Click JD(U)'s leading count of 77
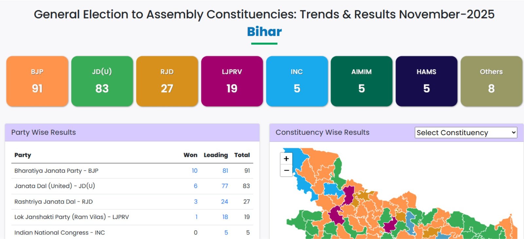Viewport: 524px width, 239px height. (225, 186)
